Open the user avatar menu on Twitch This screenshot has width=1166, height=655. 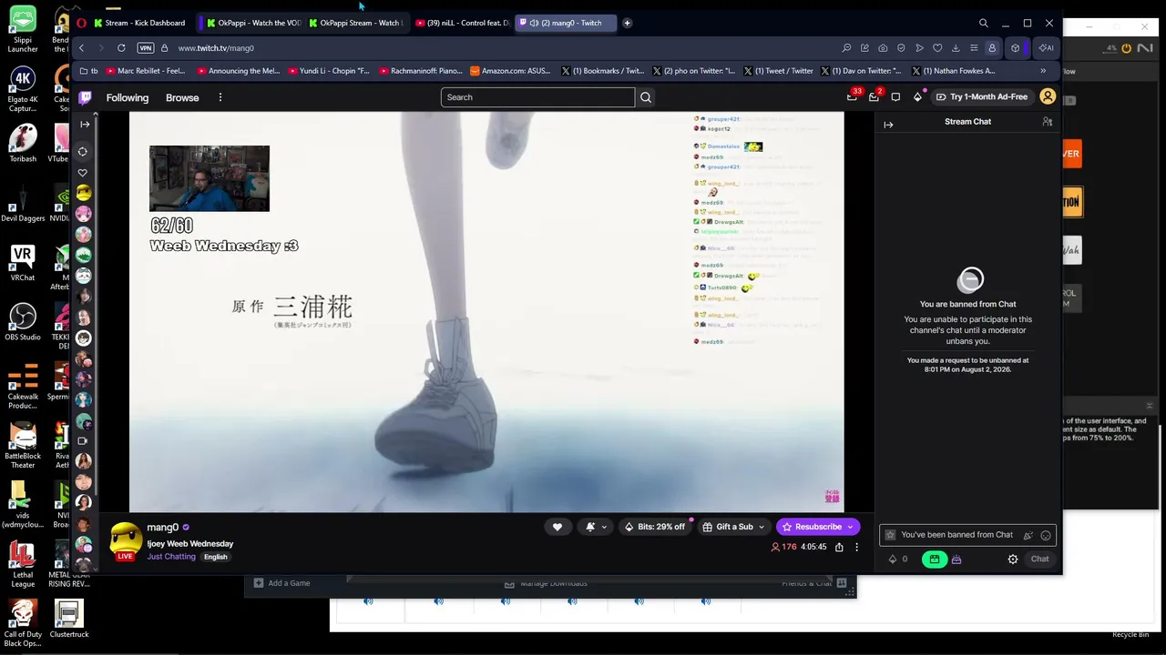[1048, 96]
